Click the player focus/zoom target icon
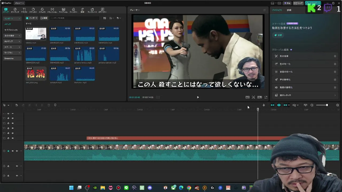Screen dimensions: 342x192 [253, 97]
